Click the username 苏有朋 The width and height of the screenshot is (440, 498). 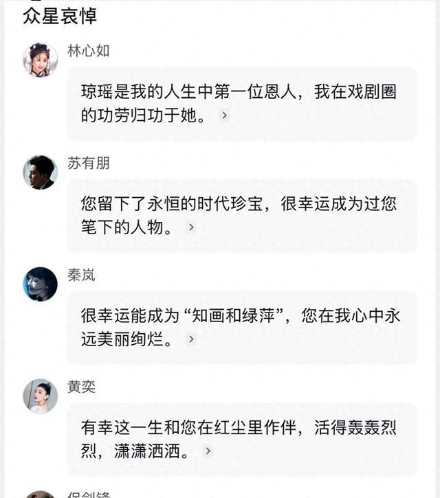88,163
